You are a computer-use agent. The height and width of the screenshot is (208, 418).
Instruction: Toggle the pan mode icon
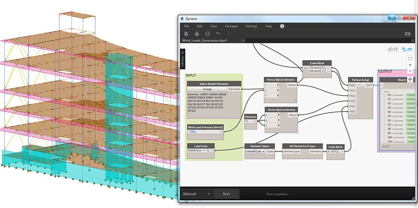coord(410,79)
